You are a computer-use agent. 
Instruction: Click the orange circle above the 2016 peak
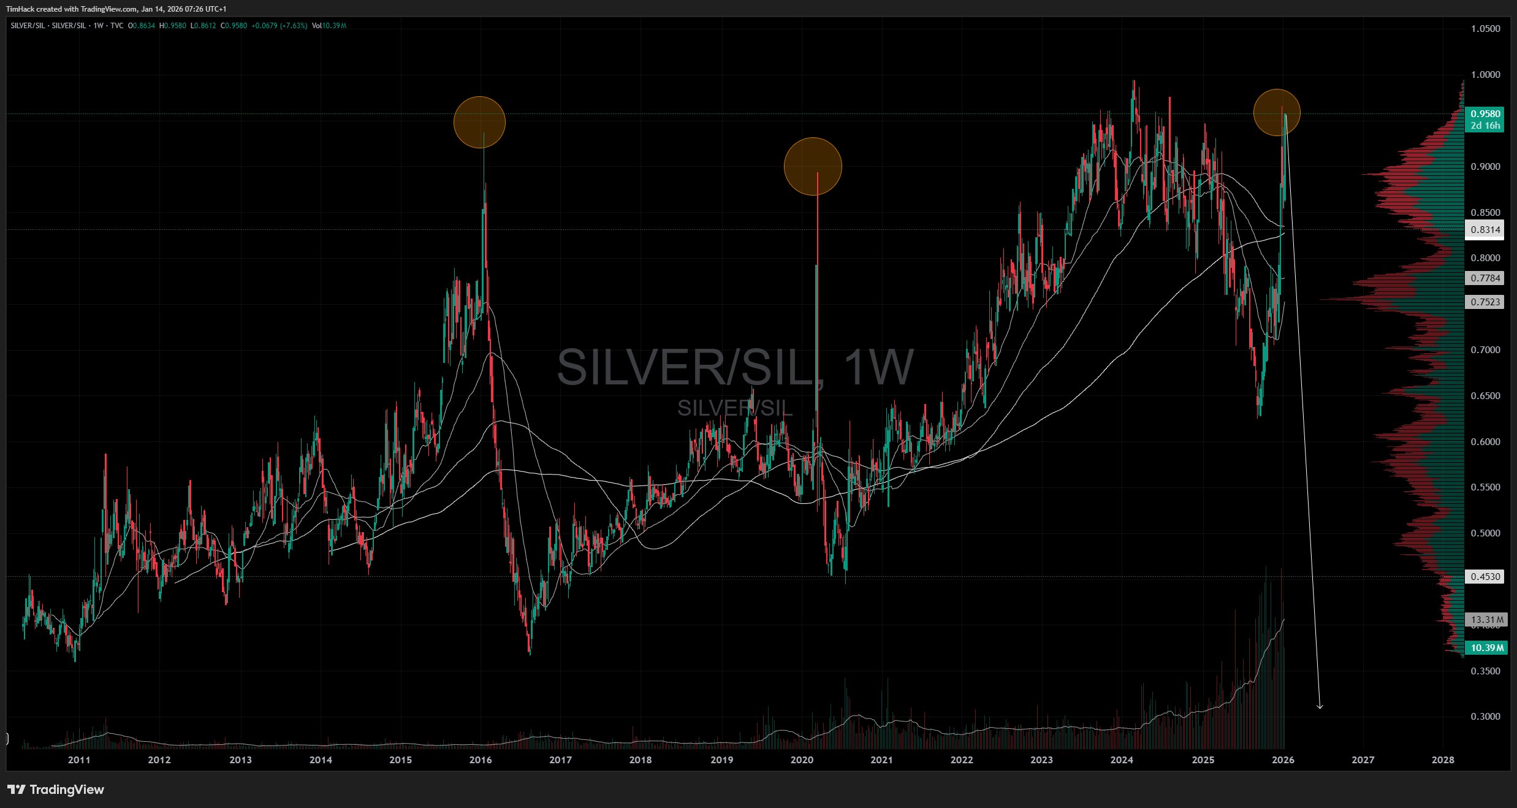[x=479, y=122]
